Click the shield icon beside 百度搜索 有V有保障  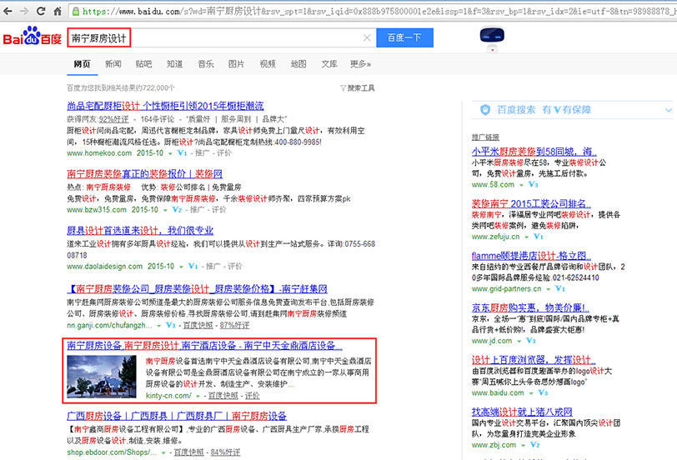pyautogui.click(x=485, y=110)
